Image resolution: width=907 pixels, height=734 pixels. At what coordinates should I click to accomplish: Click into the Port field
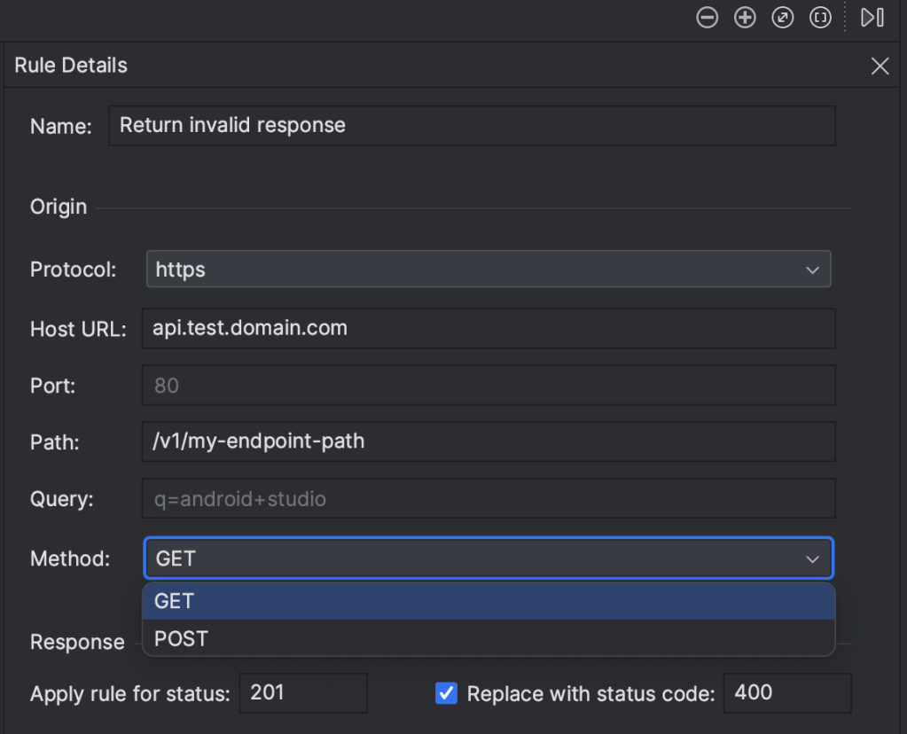click(488, 386)
